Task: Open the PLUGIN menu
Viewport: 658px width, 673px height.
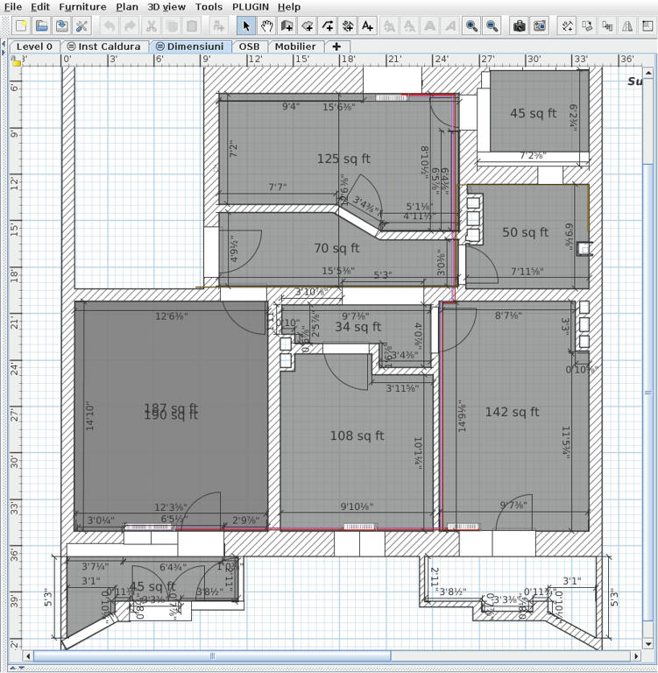Action: click(x=251, y=7)
